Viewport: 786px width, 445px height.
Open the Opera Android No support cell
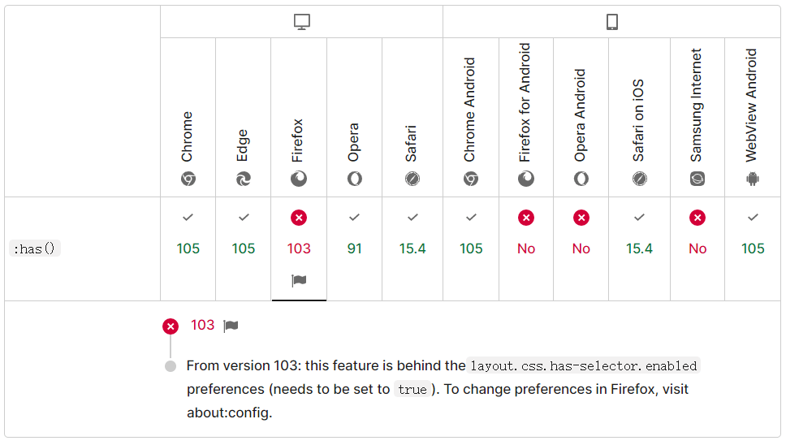click(581, 249)
